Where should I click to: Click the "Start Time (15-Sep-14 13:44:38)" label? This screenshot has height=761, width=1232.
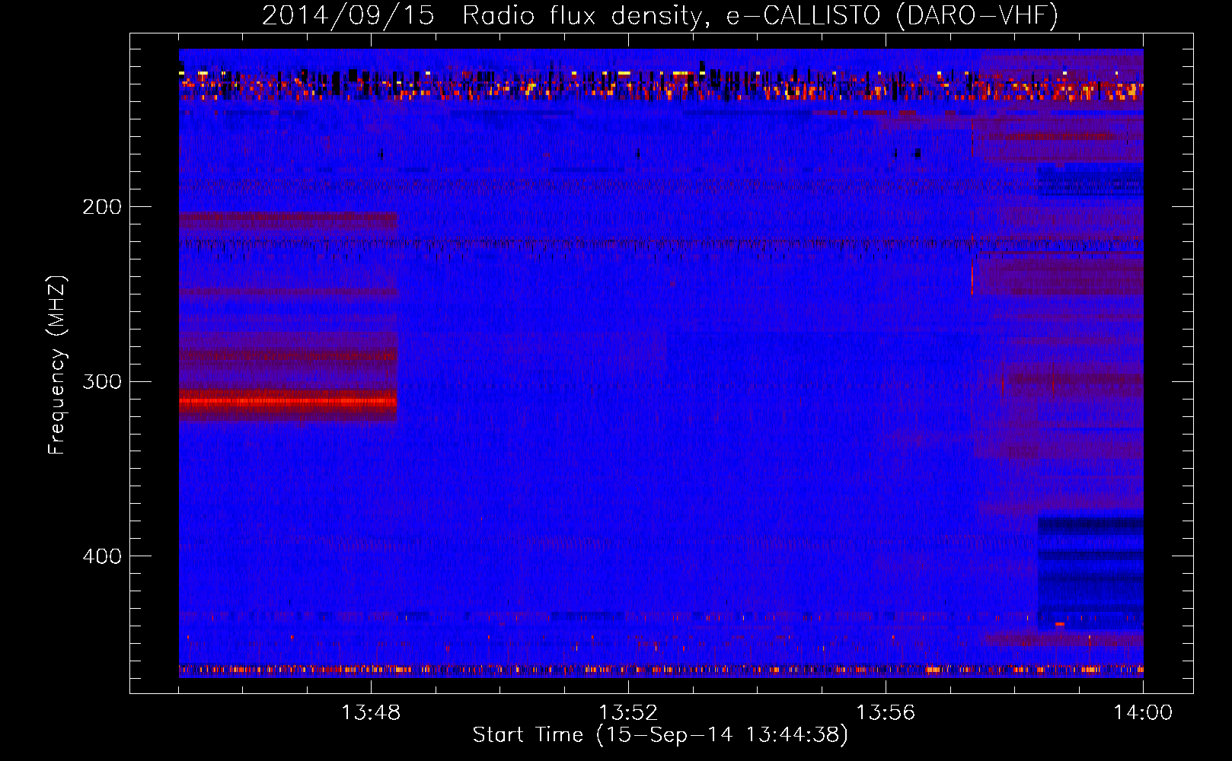click(x=660, y=735)
